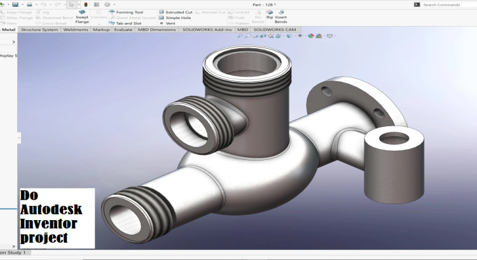Switch to the SOLIDWORKS Add-Ins tab

[x=207, y=29]
